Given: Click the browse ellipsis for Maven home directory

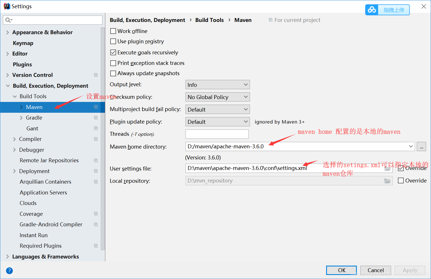Looking at the screenshot, I should 421,146.
